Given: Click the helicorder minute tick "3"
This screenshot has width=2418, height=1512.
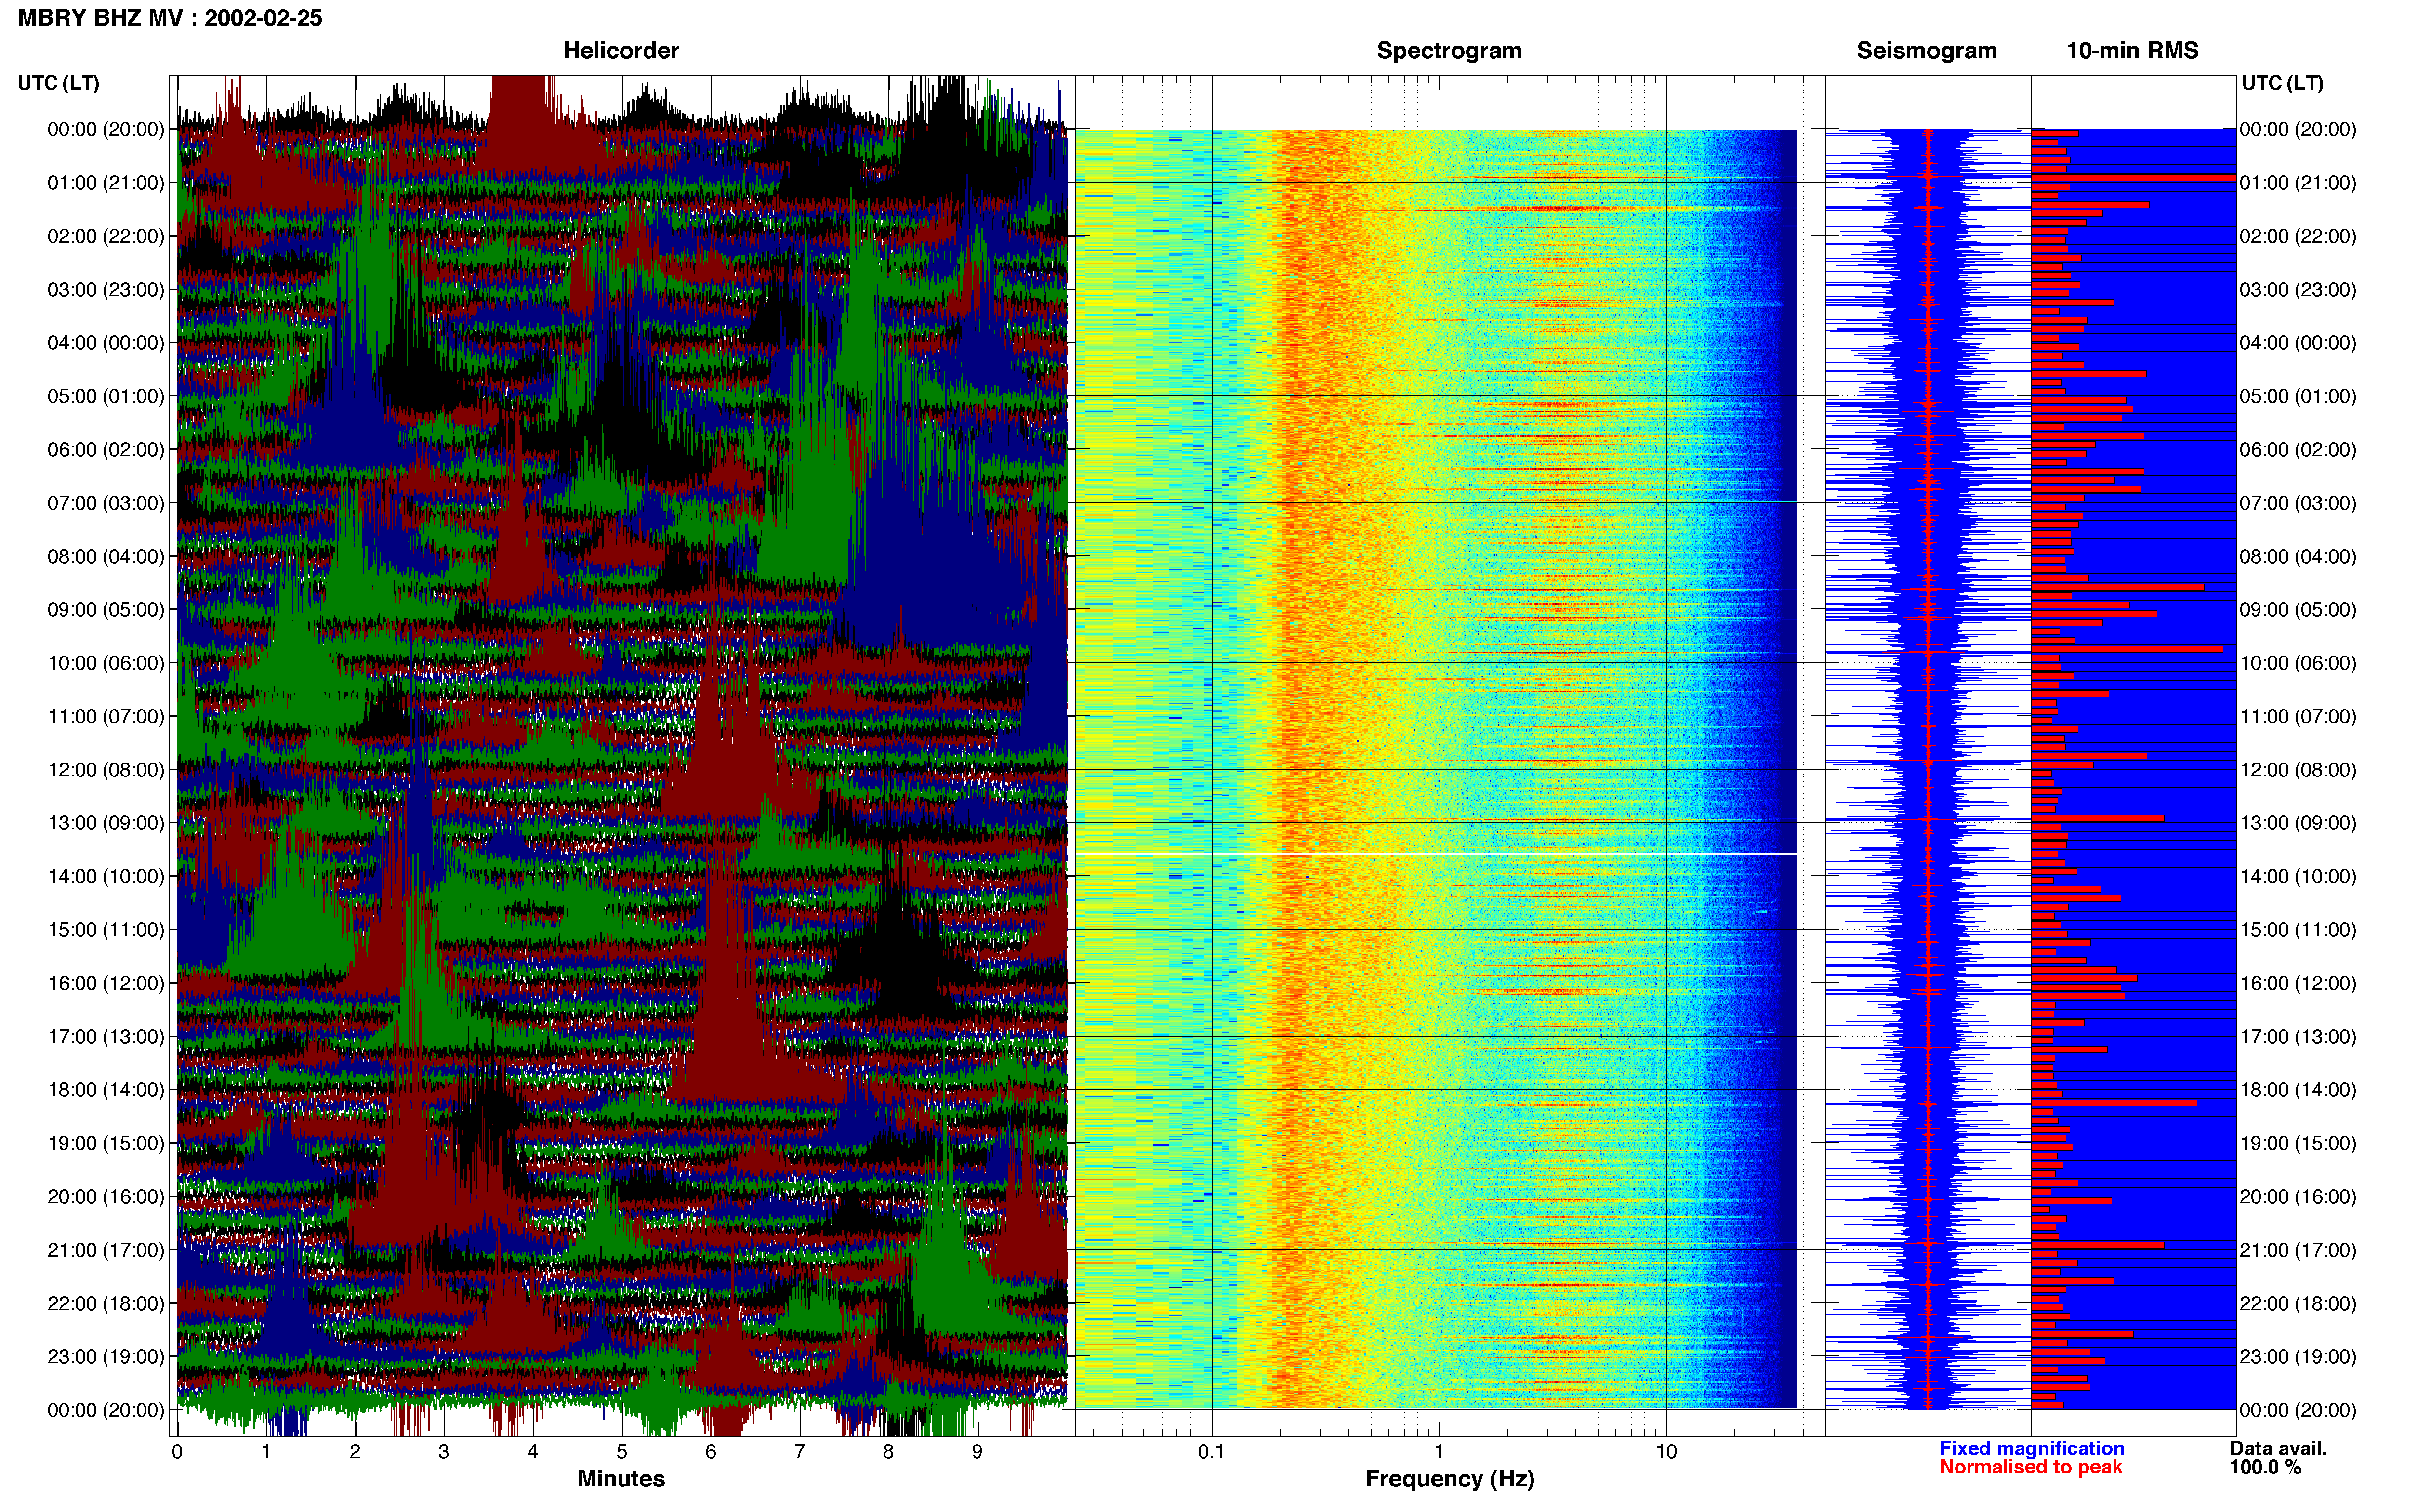Looking at the screenshot, I should [x=444, y=1452].
